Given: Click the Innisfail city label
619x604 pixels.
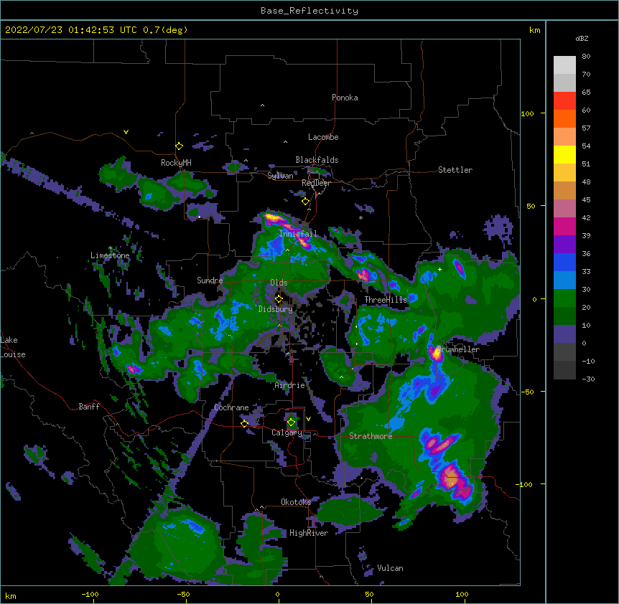Looking at the screenshot, I should [298, 234].
